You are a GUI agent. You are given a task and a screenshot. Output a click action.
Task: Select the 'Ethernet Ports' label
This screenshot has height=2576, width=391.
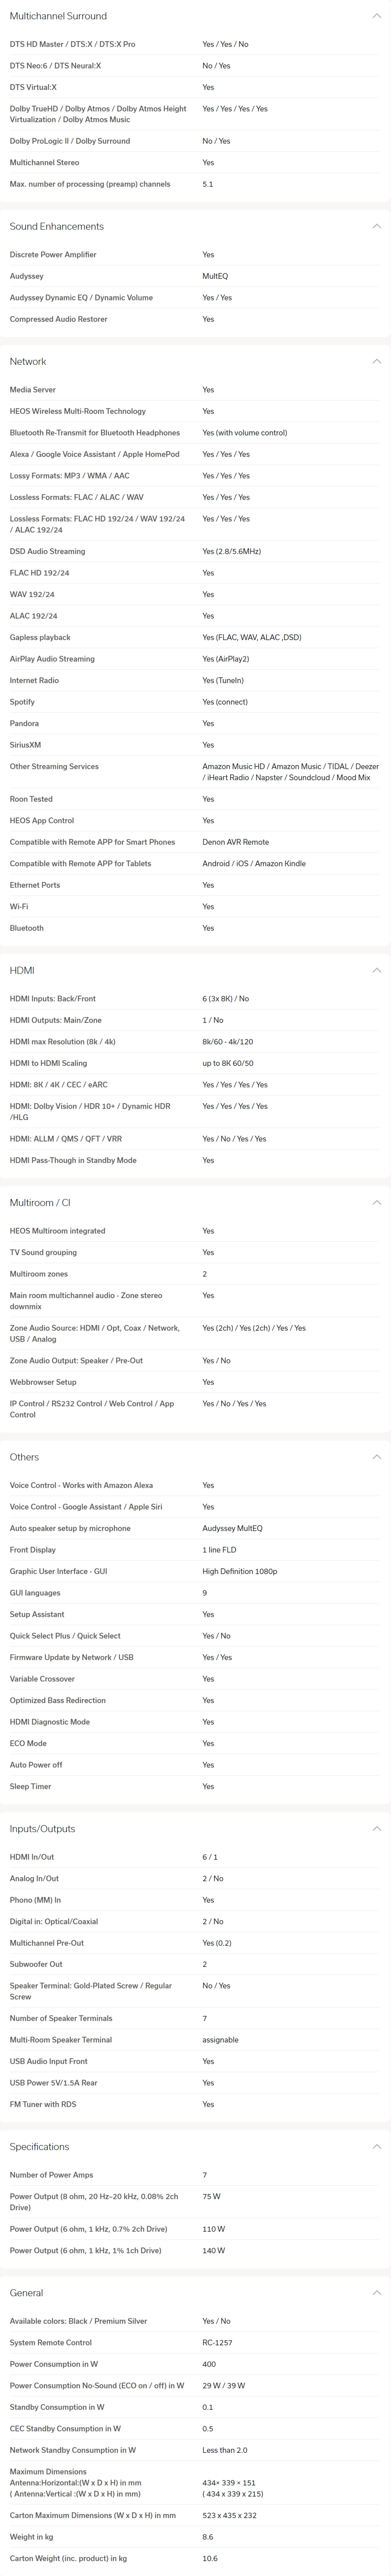35,885
